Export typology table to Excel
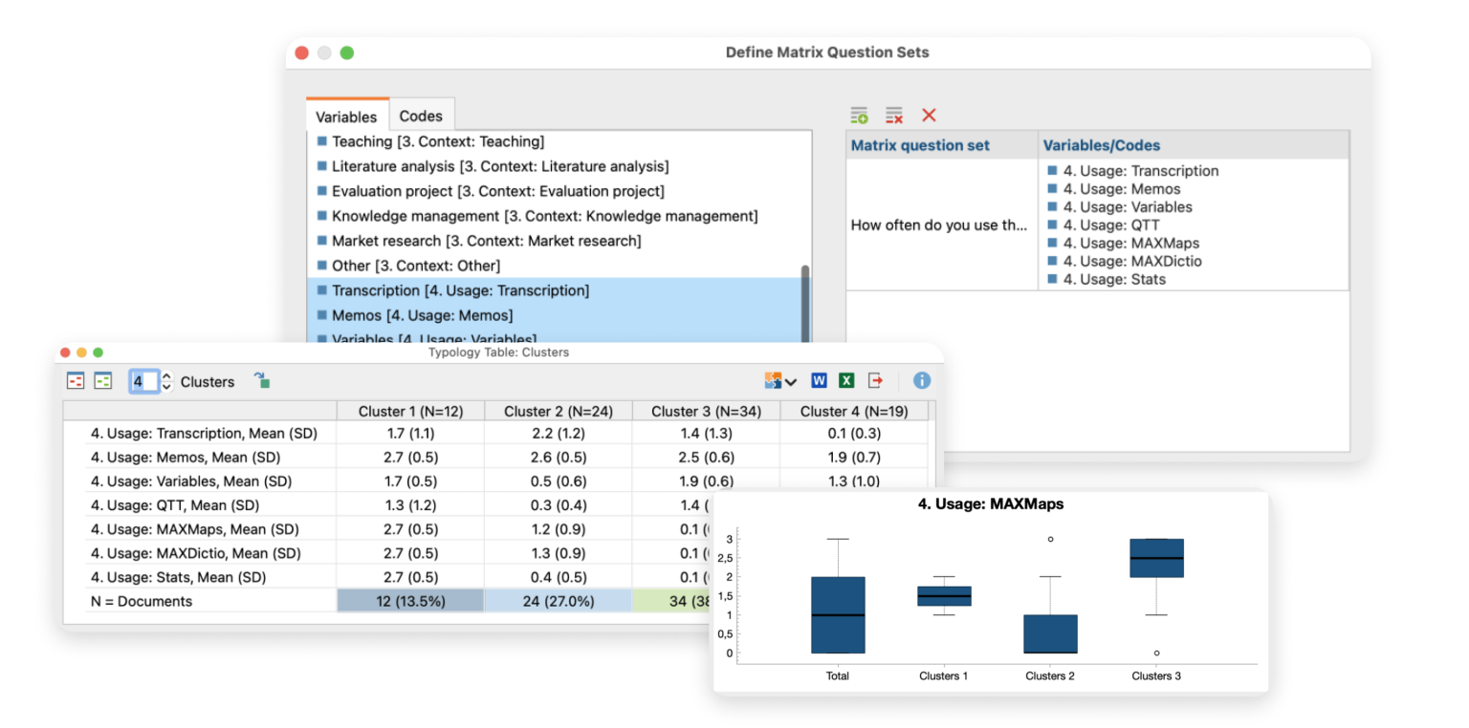The width and height of the screenshot is (1469, 728). [846, 381]
